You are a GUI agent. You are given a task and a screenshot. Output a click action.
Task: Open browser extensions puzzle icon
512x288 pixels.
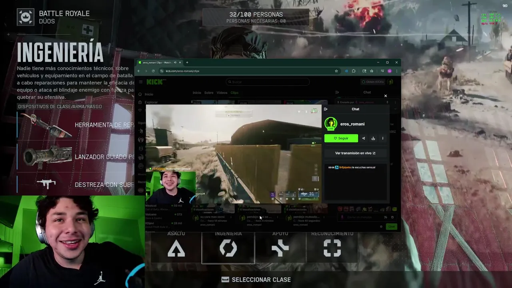pos(354,71)
